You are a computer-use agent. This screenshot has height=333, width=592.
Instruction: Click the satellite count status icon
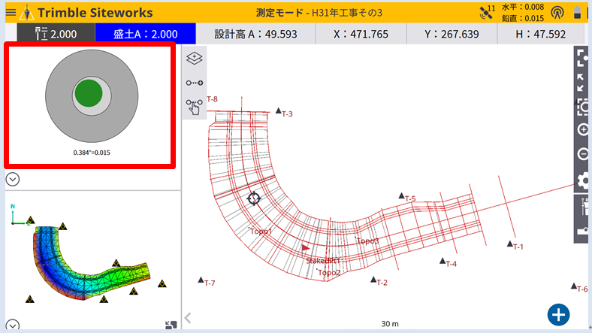tap(488, 12)
